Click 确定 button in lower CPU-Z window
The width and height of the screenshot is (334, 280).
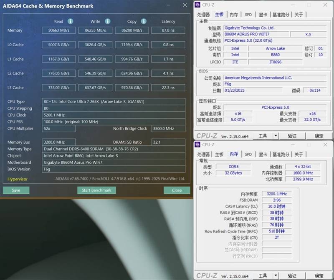[x=319, y=276]
